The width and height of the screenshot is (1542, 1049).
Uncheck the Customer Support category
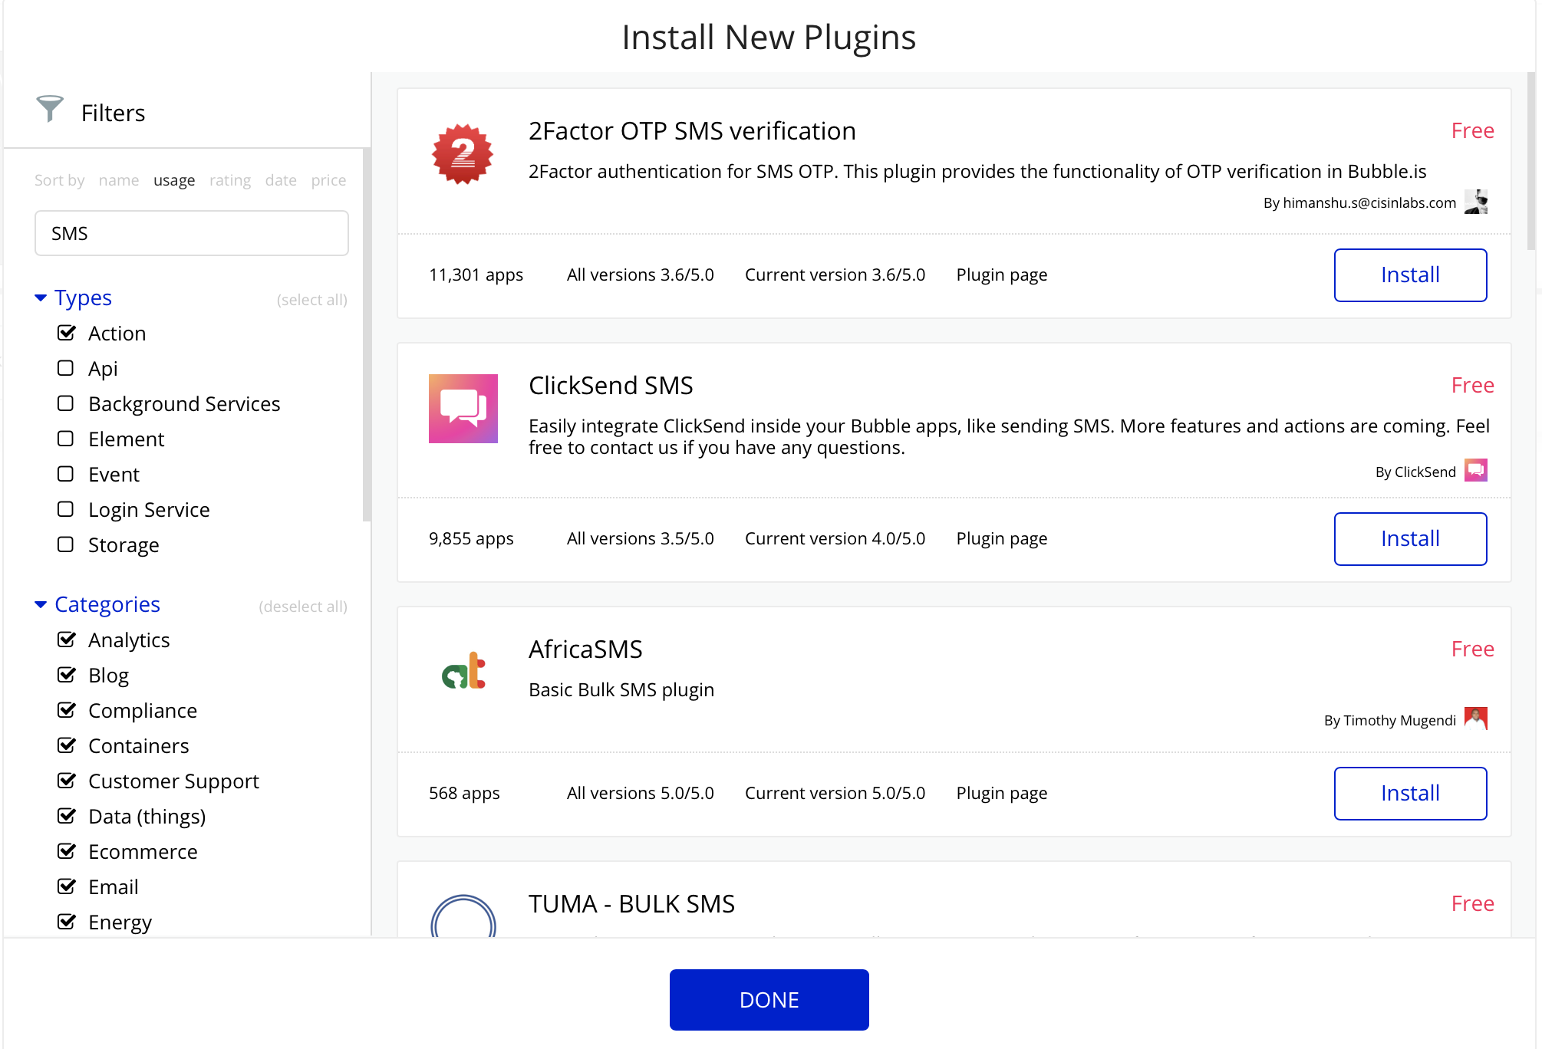click(x=67, y=781)
